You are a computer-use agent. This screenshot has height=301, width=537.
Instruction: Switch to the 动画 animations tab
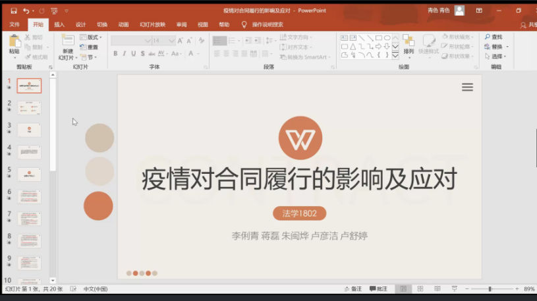click(123, 24)
